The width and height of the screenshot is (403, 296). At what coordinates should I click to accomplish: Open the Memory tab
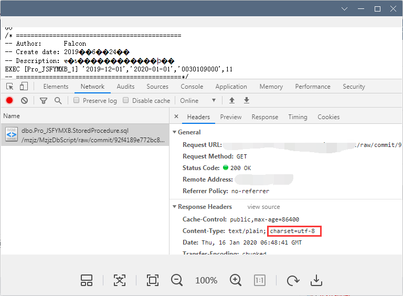coord(271,87)
